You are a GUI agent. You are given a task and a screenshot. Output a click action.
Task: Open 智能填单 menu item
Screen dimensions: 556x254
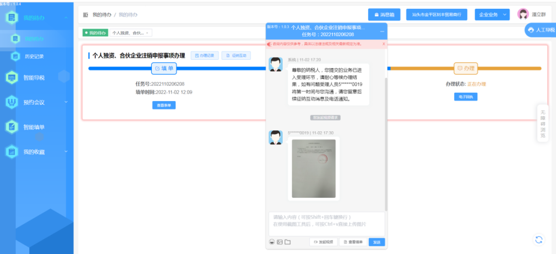34,127
